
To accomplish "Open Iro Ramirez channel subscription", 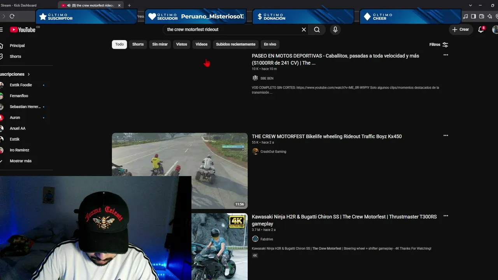I will tap(19, 150).
